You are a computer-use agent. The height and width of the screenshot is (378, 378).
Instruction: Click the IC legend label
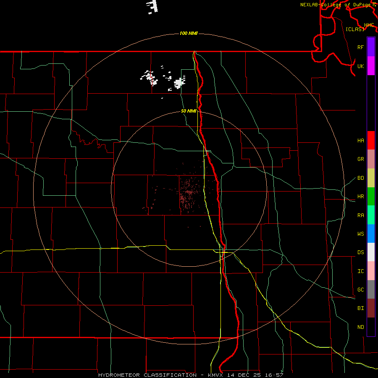[x=360, y=271]
